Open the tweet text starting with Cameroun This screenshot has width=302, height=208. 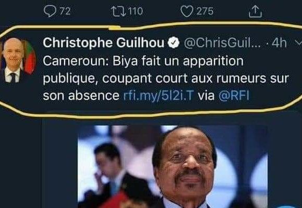tap(166, 79)
